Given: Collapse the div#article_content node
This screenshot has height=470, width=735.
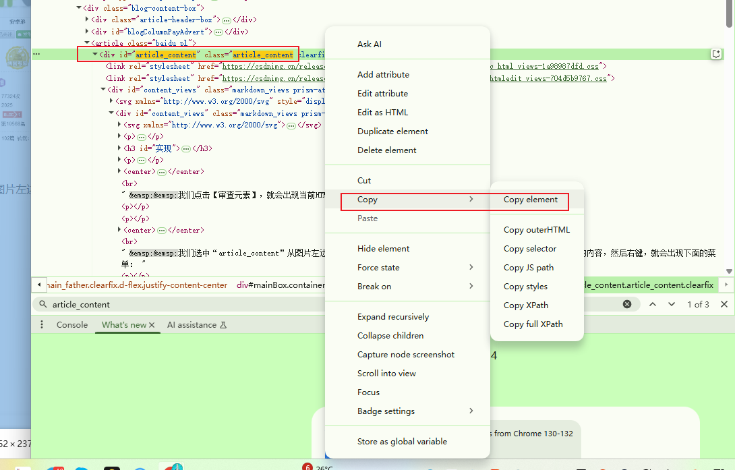Looking at the screenshot, I should pyautogui.click(x=95, y=55).
